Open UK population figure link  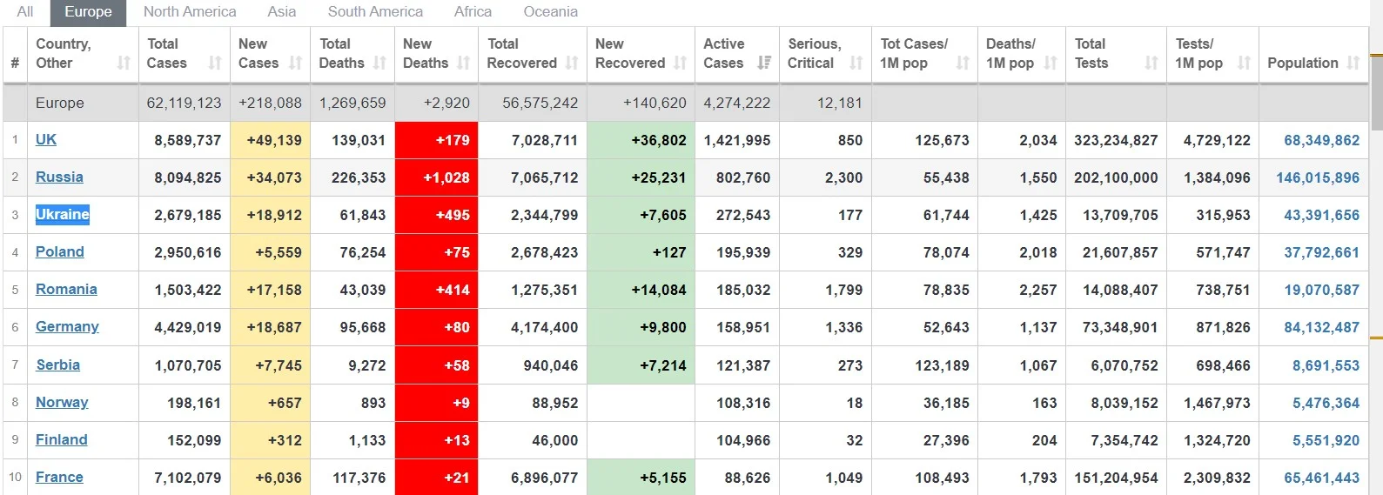[x=1320, y=140]
